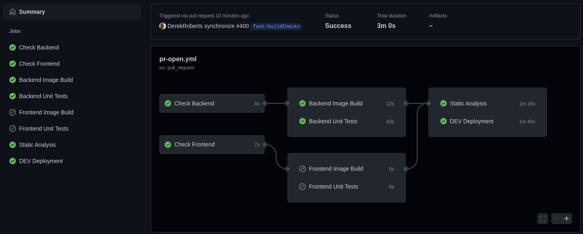Open the feat/buildChecks branch link
Viewport: 583px width, 234px height.
[x=276, y=26]
